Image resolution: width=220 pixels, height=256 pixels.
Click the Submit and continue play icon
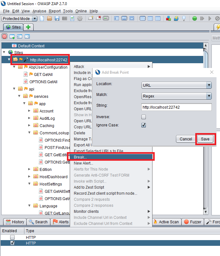(210, 18)
